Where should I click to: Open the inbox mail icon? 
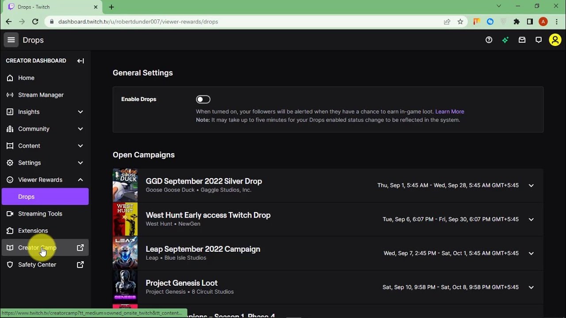coord(522,40)
